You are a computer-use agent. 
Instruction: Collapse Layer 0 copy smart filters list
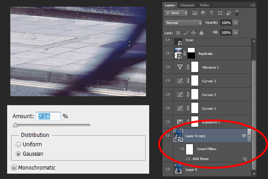click(249, 136)
